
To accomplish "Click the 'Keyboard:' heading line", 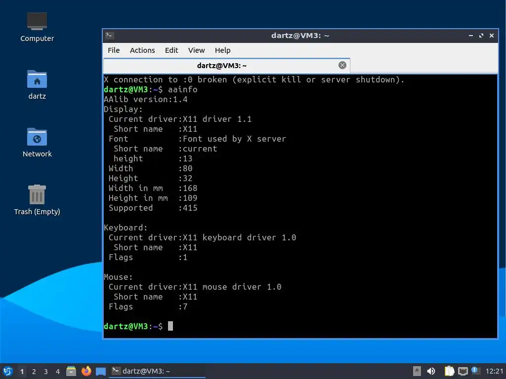I will 126,227.
